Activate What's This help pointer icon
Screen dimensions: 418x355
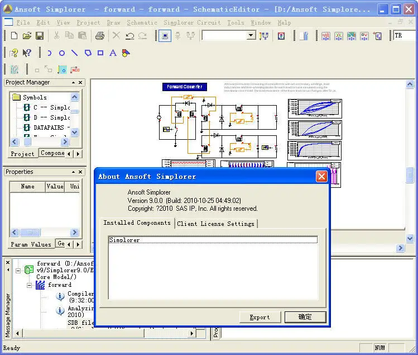(27, 53)
